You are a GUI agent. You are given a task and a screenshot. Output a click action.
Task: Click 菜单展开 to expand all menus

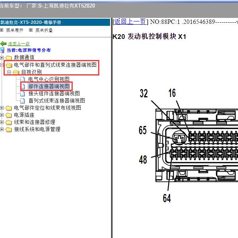click(15, 30)
